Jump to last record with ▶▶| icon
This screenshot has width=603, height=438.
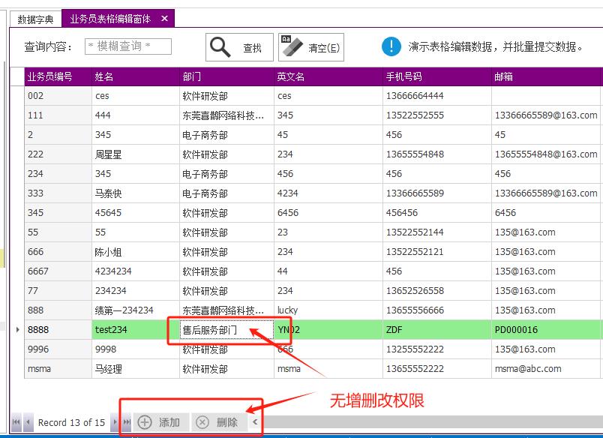pos(126,422)
